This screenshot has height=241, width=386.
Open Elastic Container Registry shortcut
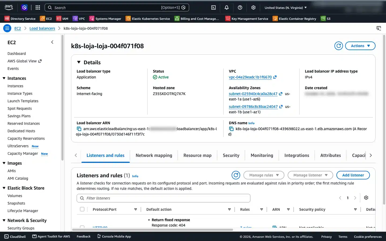tap(294, 18)
